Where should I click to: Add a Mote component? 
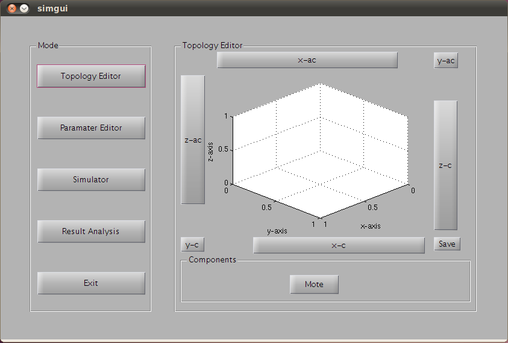pyautogui.click(x=314, y=285)
